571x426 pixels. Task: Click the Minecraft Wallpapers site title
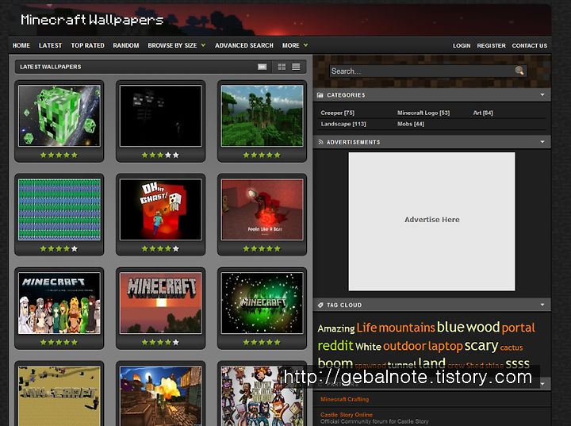click(x=92, y=20)
